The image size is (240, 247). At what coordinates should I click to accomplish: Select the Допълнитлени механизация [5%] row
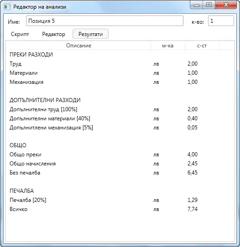(120, 128)
